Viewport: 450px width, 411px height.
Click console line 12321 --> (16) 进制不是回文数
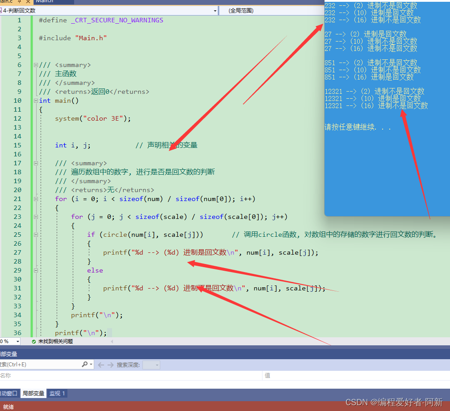pos(376,106)
